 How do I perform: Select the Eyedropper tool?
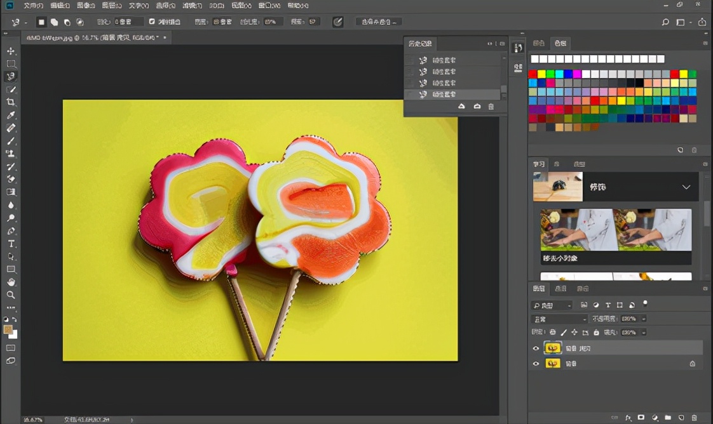coord(11,115)
